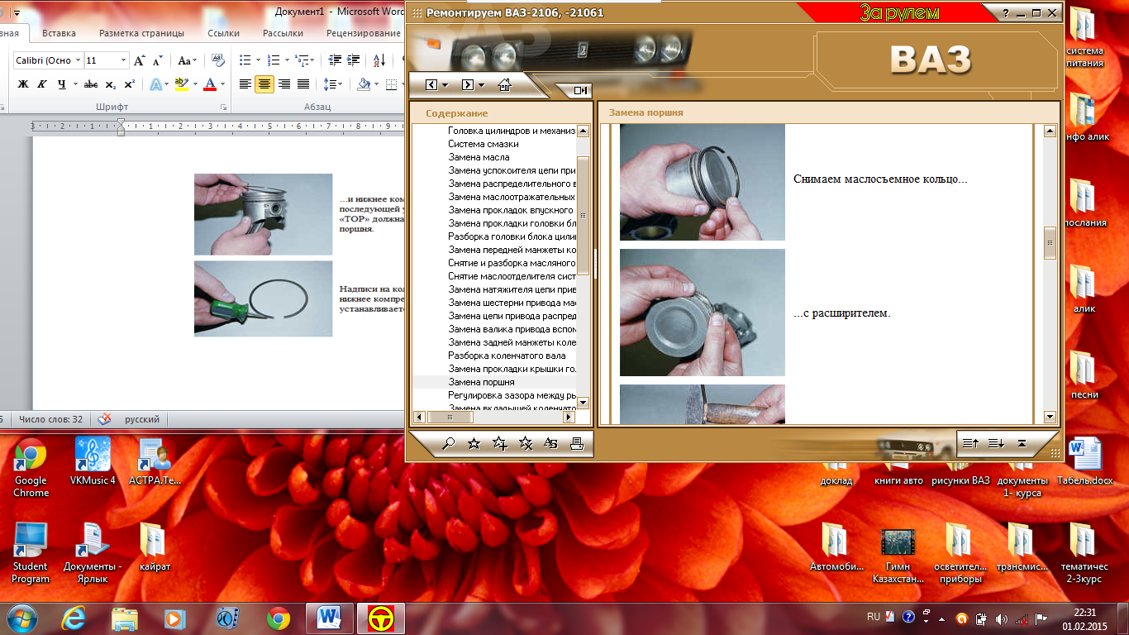
Task: Click the contents list vertical scrollbar thumb
Action: click(583, 215)
